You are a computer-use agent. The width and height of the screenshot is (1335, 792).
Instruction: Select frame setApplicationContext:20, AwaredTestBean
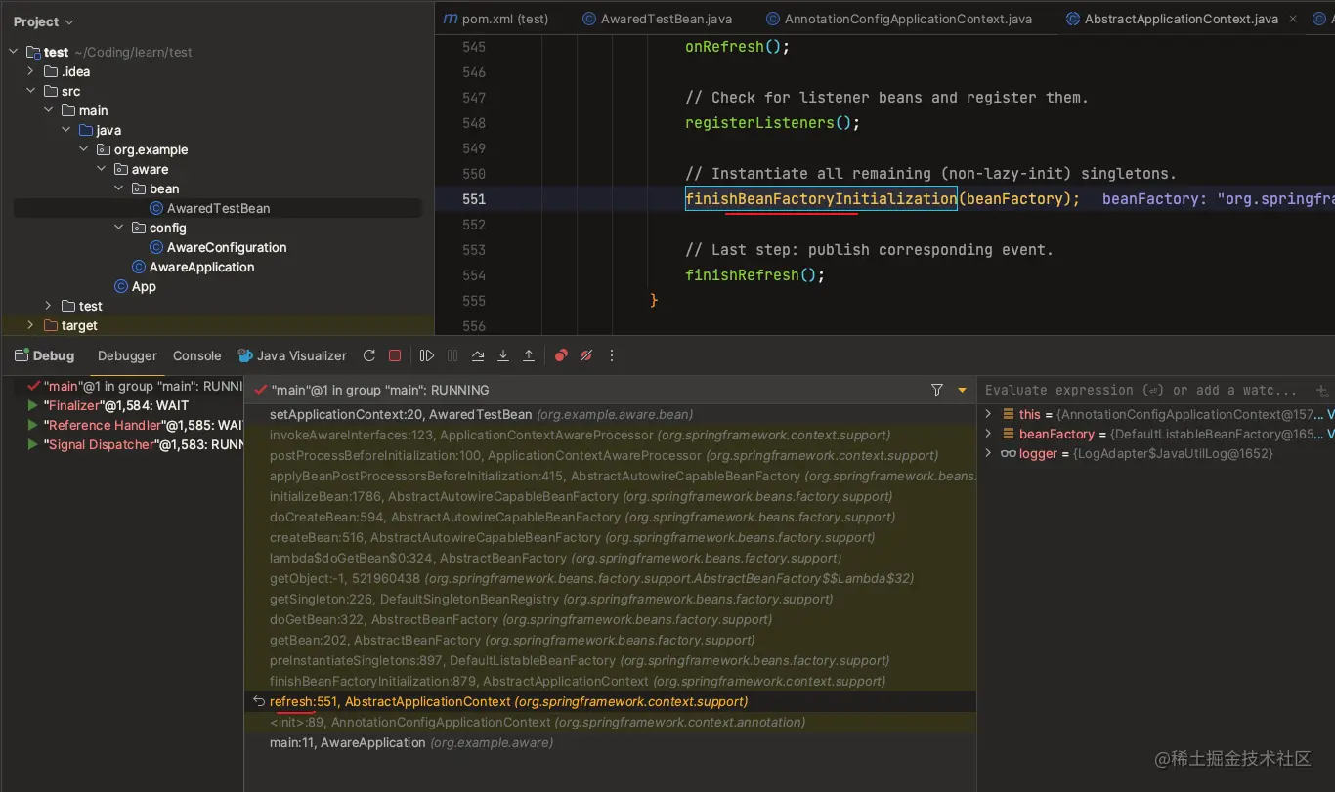[x=610, y=415]
